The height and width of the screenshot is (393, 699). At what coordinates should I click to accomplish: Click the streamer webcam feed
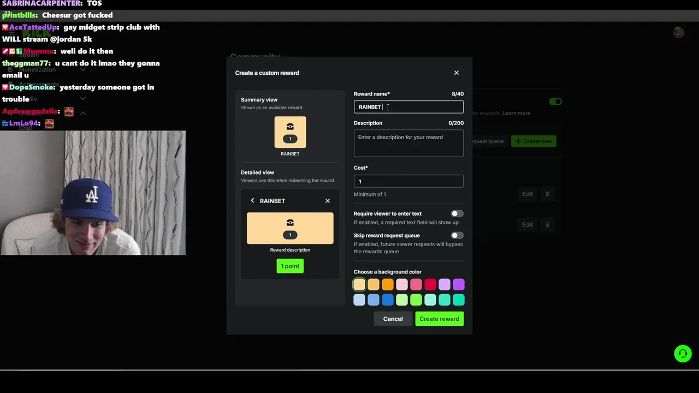[x=93, y=193]
